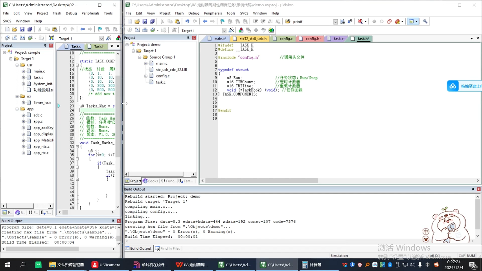Viewport: 482px width, 271px height.
Task: Switch to config.h* editor tab
Action: pos(310,38)
